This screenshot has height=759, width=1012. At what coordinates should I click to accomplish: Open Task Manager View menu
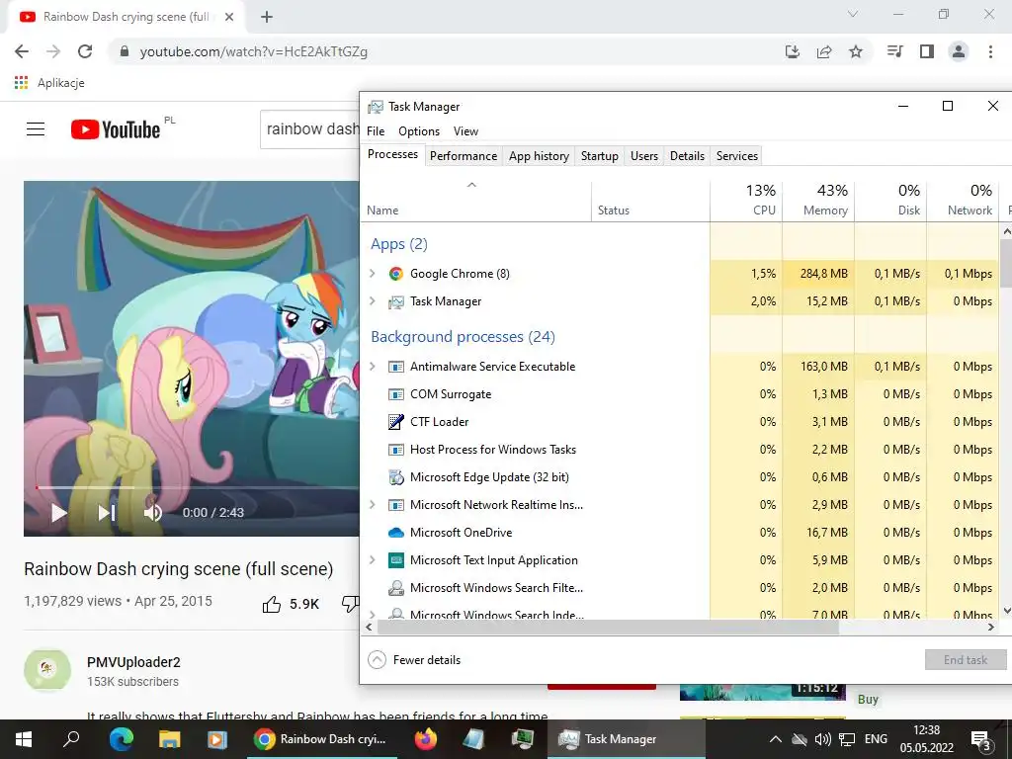pos(466,131)
